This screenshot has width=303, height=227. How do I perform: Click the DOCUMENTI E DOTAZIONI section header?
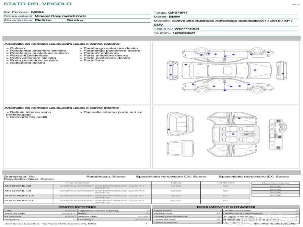click(x=226, y=207)
